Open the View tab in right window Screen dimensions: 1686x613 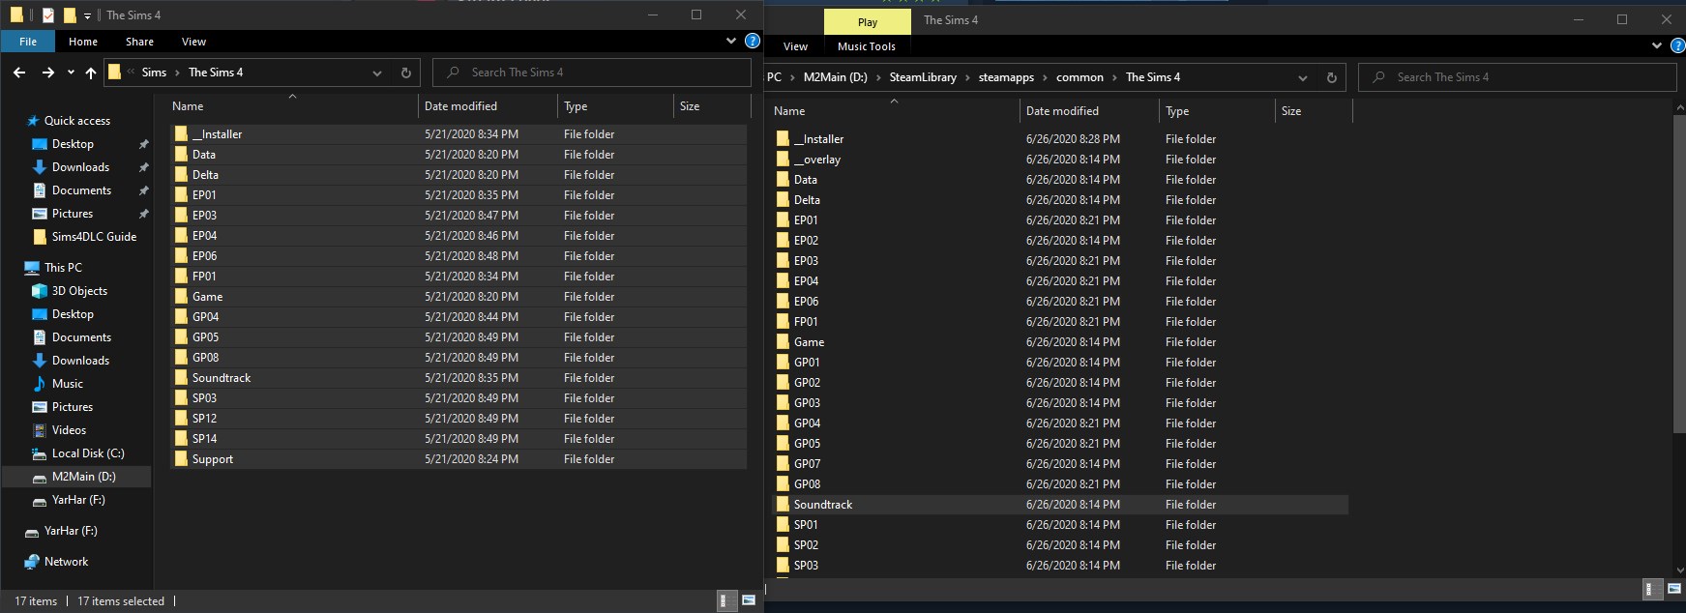(x=795, y=46)
